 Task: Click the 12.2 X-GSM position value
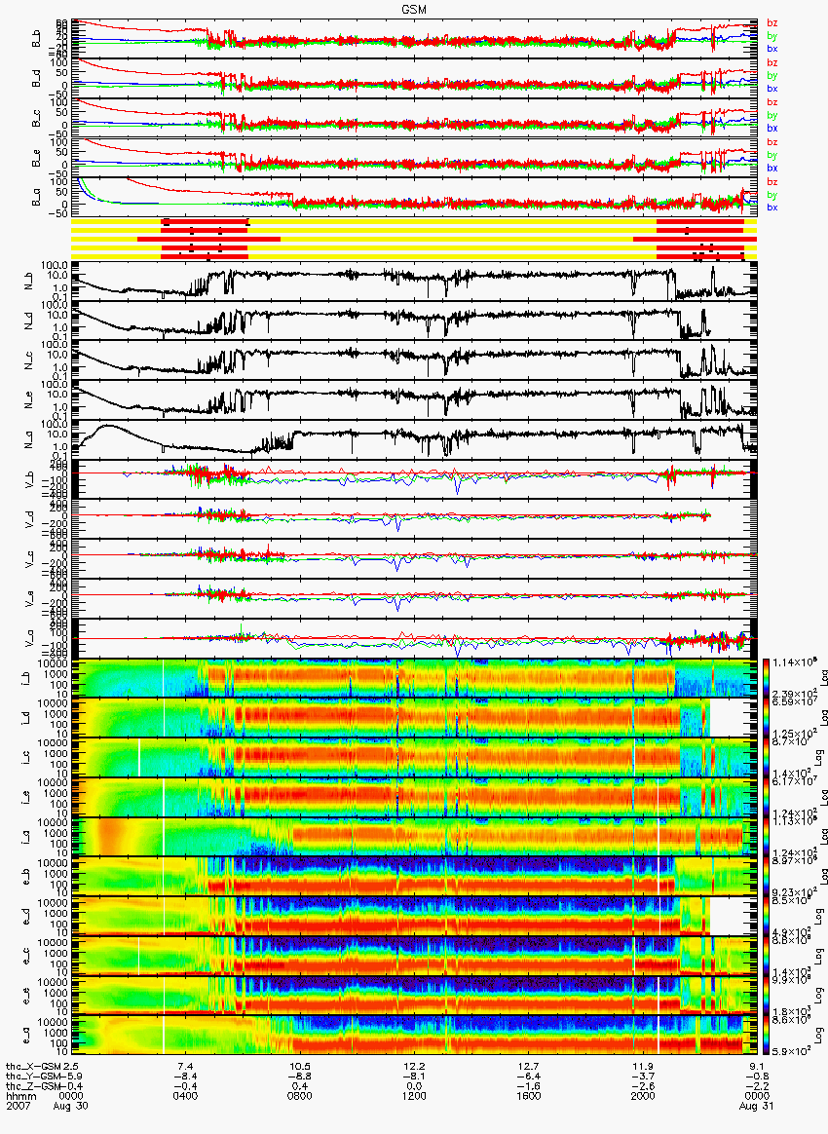point(414,1067)
